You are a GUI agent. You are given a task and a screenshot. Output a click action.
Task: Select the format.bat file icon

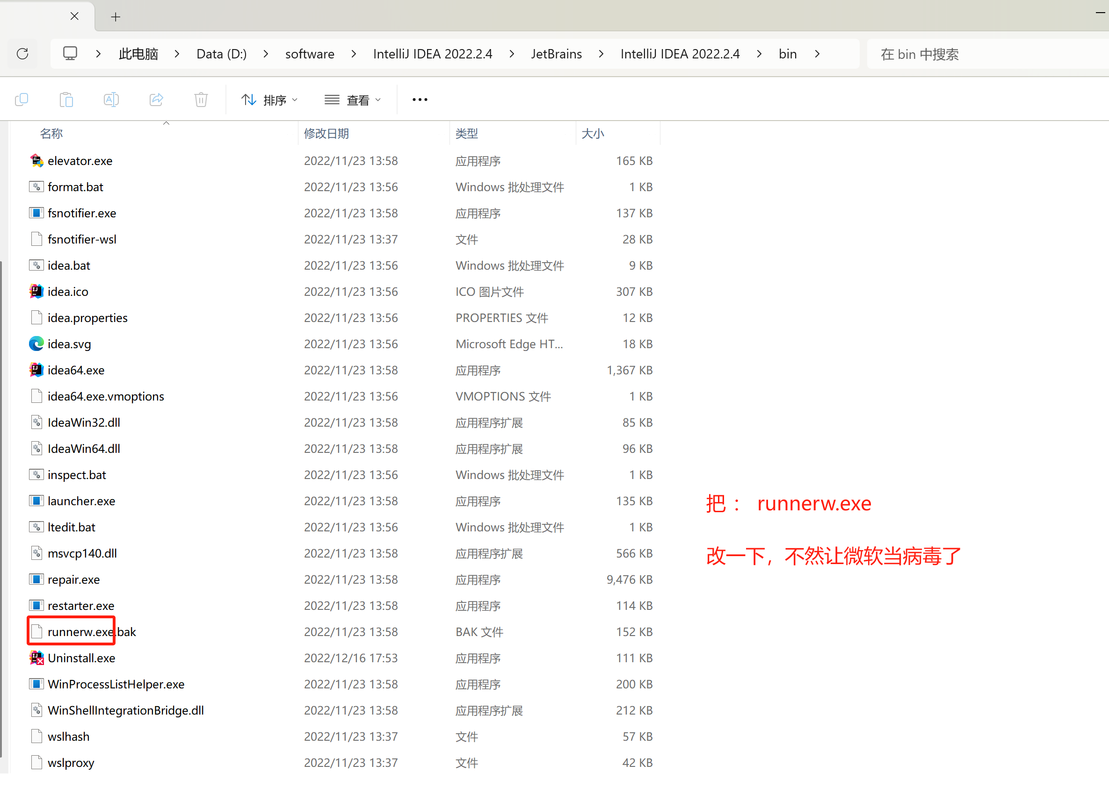tap(36, 186)
